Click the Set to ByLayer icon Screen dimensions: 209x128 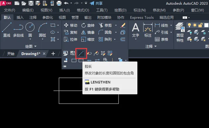[65, 53]
